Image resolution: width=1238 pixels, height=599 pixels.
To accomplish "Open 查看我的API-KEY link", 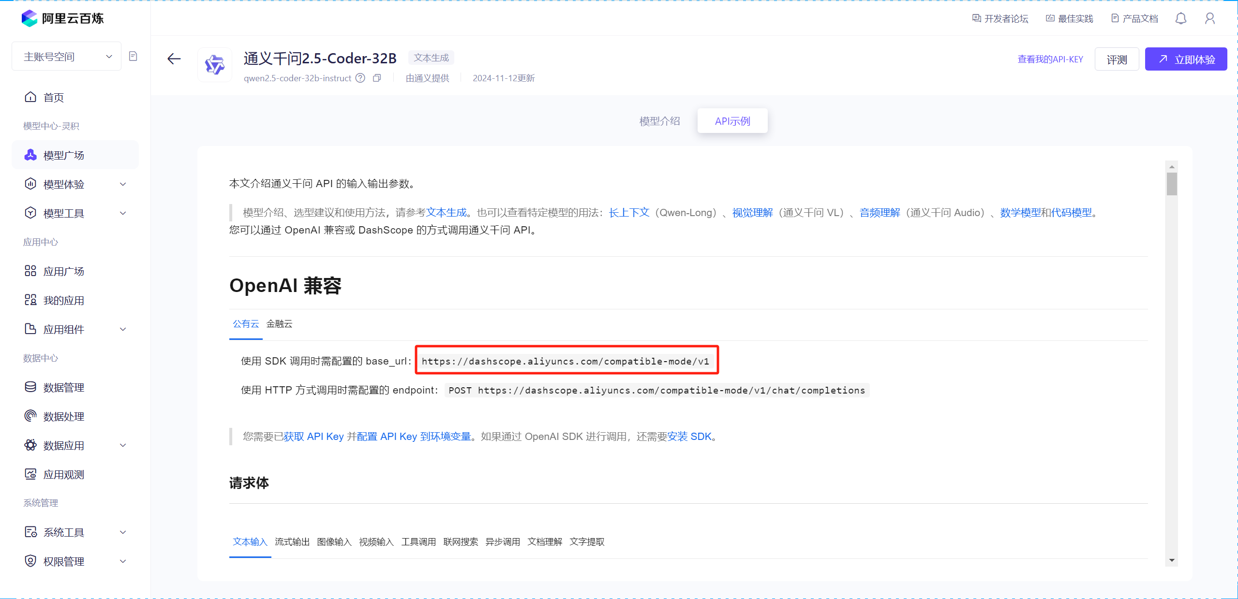I will coord(1050,58).
